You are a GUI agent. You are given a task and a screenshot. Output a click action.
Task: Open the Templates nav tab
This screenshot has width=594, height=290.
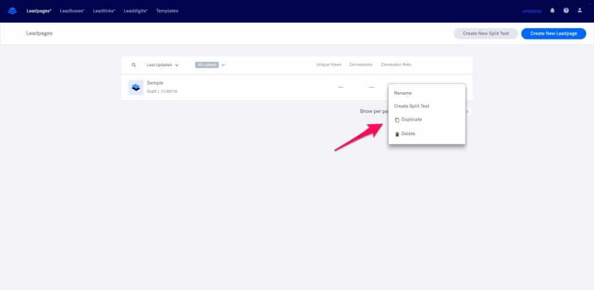[x=167, y=11]
